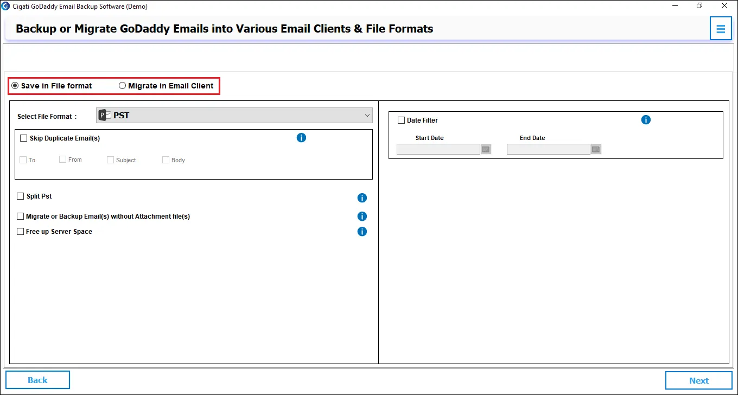Screen dimensions: 738x395
Task: Click the Start Date label
Action: pyautogui.click(x=429, y=138)
